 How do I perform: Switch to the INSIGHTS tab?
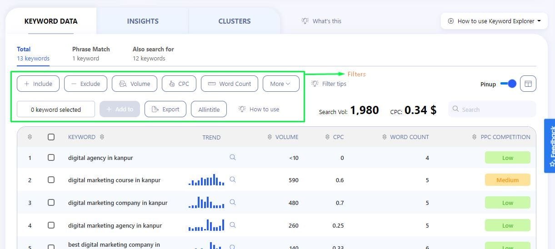tap(143, 21)
